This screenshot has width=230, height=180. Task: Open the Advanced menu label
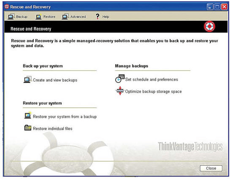coord(78,17)
